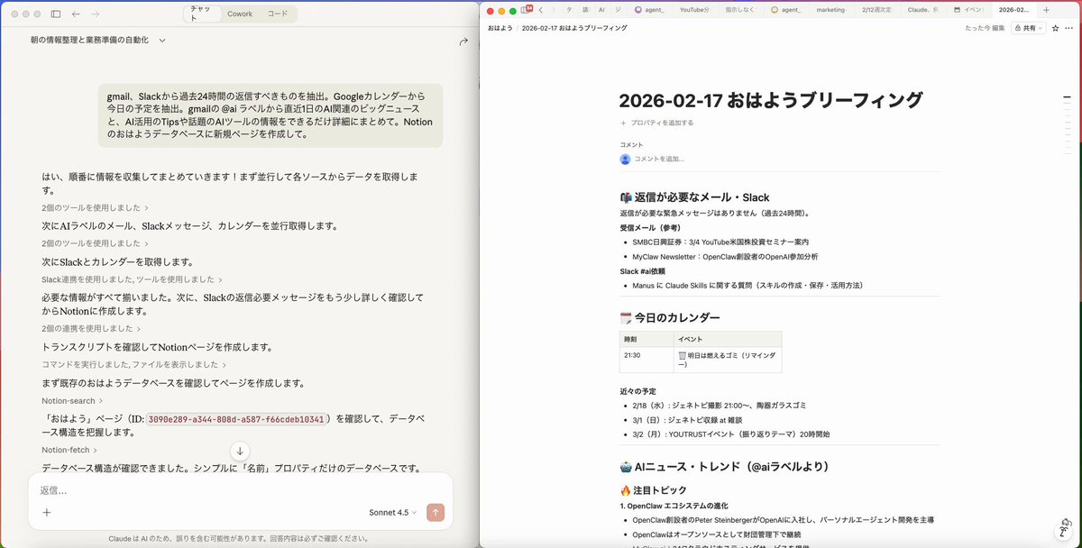1082x548 pixels.
Task: Click the SMBC日興証券 bullet item
Action: 720,242
